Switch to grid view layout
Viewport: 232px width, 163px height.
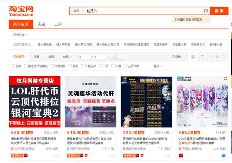[x=193, y=57]
